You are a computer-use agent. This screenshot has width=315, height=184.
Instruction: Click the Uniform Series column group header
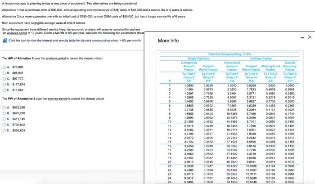tap(261, 58)
